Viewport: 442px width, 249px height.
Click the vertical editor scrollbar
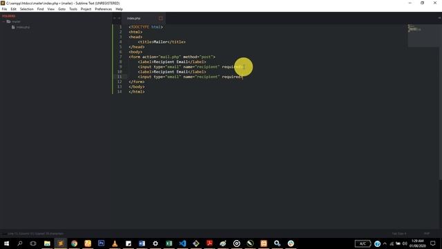click(x=441, y=102)
